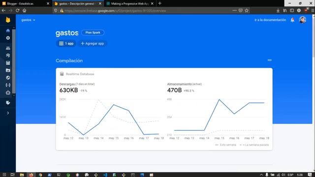Open Firefox downloads panel
315x177 pixels.
point(278,10)
